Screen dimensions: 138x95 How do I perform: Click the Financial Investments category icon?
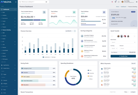tap(82, 46)
